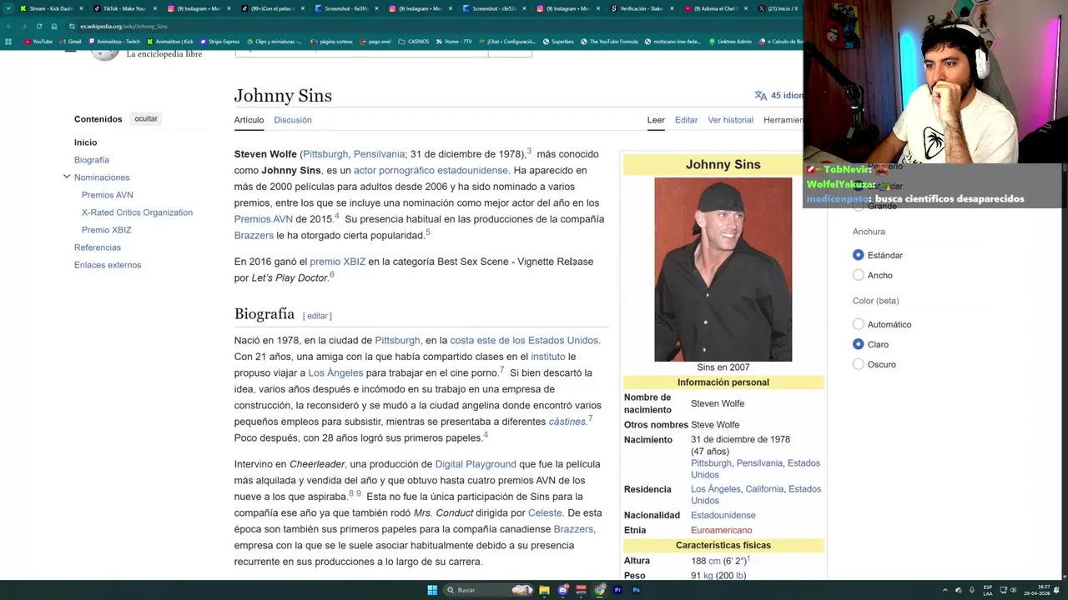Open the notification bell in system tray
Viewport: 1068px width, 600px height.
point(1056,590)
